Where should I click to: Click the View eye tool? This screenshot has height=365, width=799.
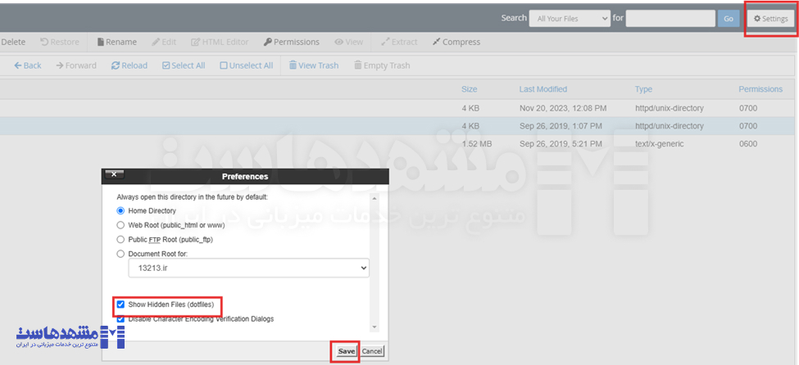tap(348, 43)
